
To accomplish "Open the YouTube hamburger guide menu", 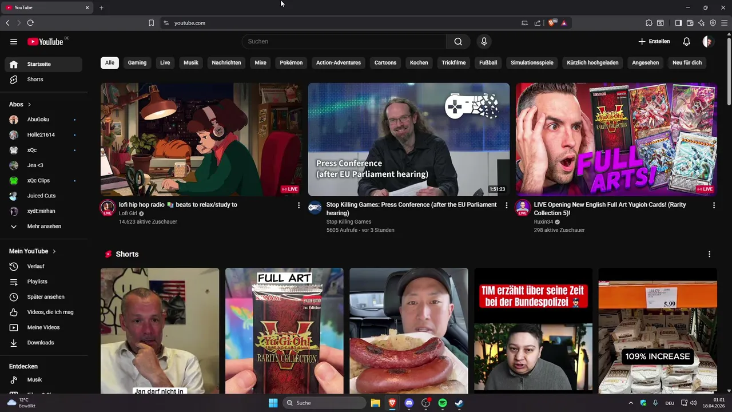I will (x=14, y=41).
